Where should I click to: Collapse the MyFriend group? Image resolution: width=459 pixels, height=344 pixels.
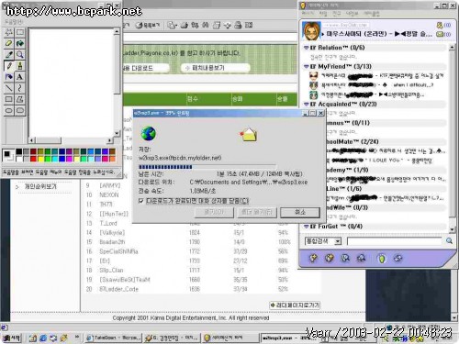(306, 66)
